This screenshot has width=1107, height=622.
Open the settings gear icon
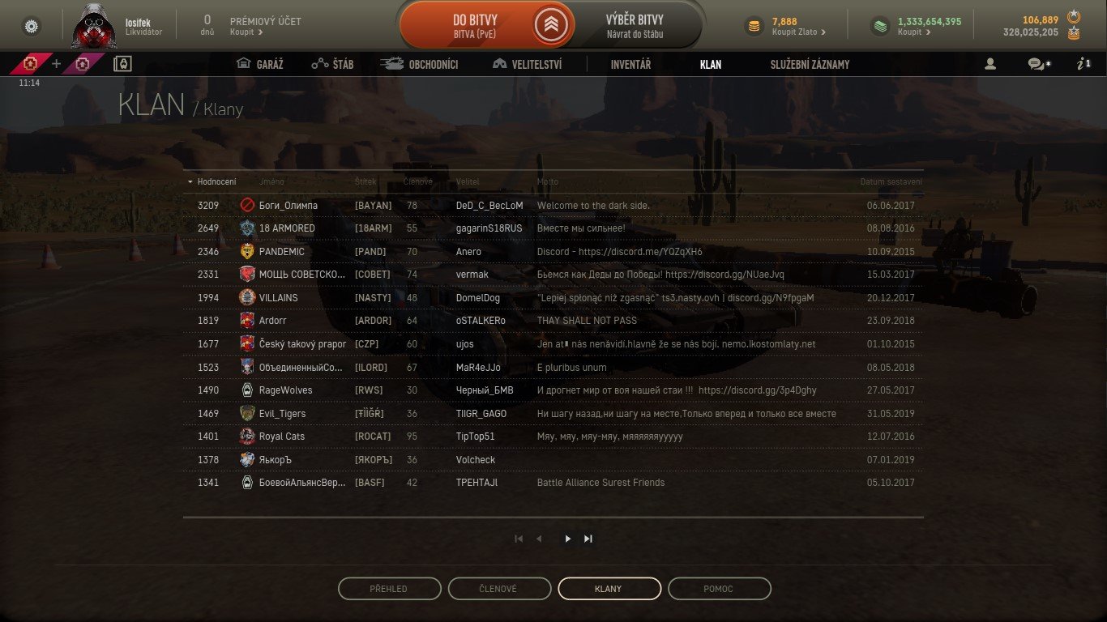coord(32,26)
